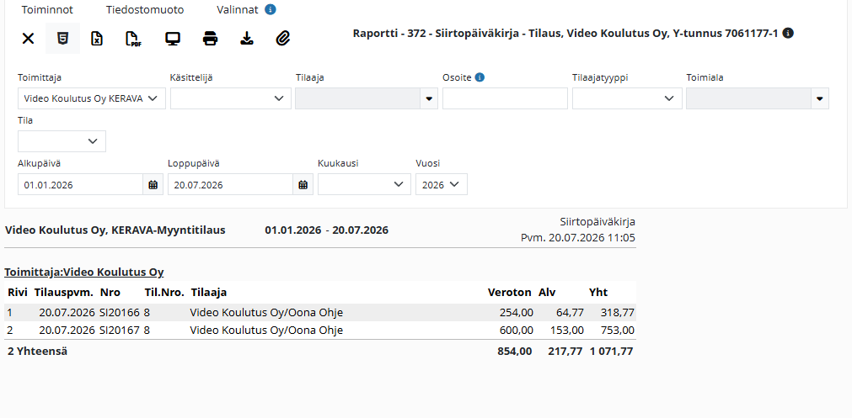Open info icon beside report title
This screenshot has height=418, width=852.
coord(789,33)
